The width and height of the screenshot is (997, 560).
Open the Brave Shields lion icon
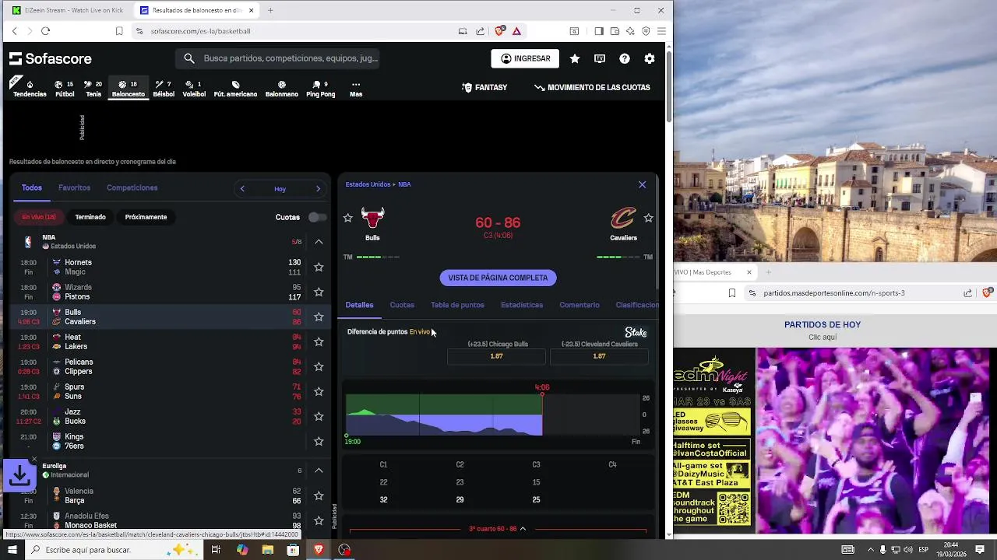(500, 31)
